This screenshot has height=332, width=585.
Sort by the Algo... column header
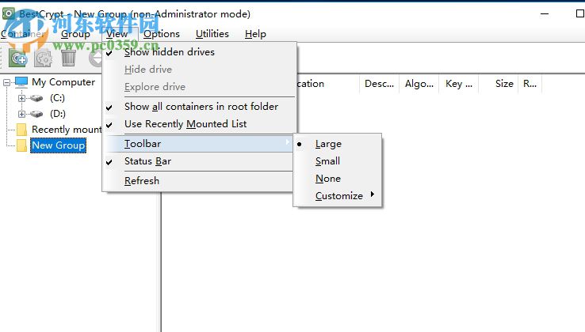(419, 84)
